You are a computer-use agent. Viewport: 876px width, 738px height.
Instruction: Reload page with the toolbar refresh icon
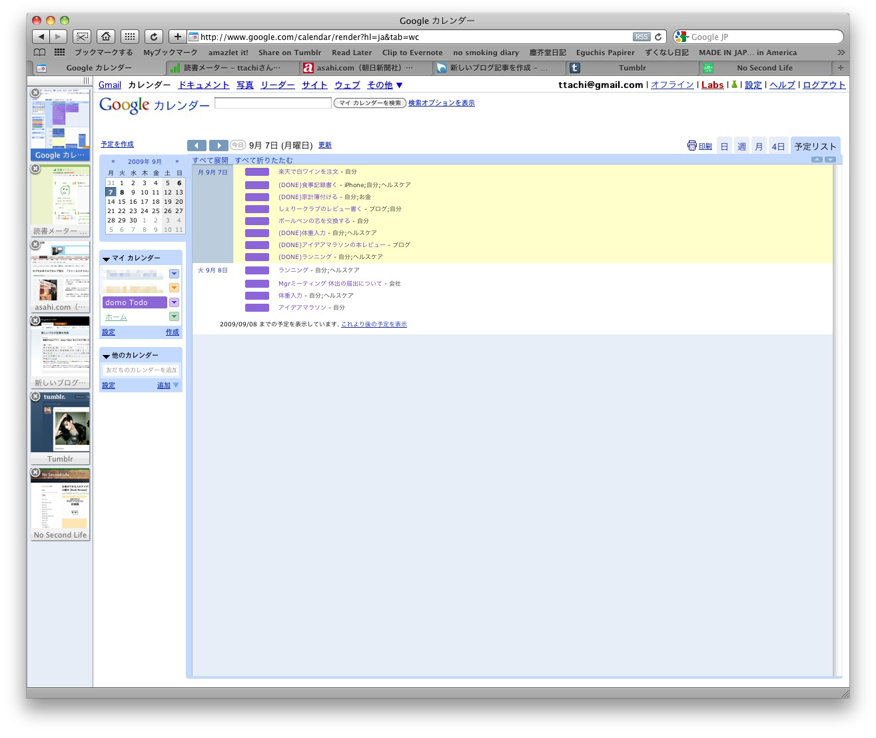pos(154,37)
